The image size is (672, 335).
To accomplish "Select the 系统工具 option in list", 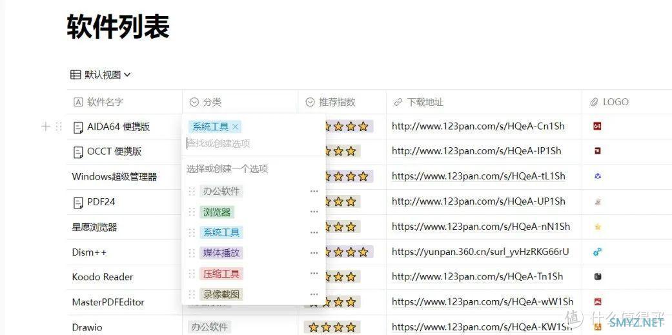I will point(221,232).
